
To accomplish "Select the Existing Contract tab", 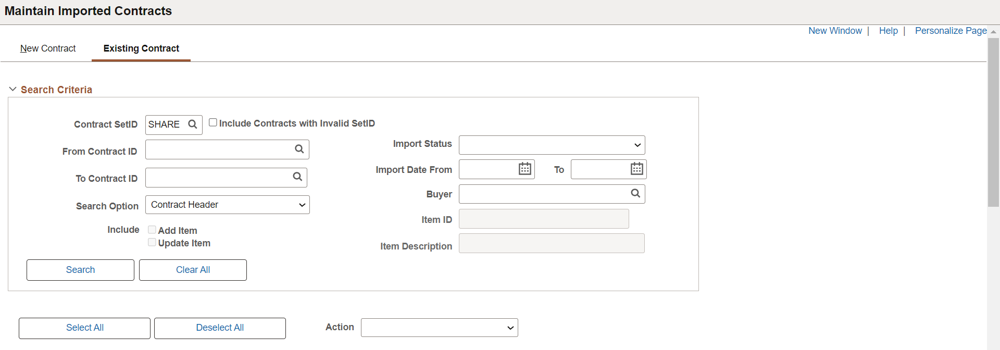I will coord(141,48).
